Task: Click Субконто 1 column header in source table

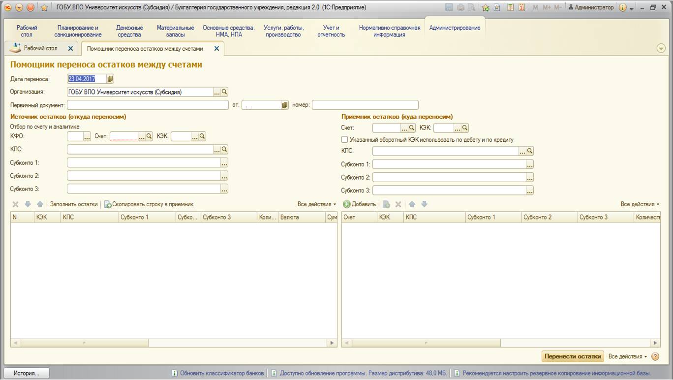Action: pos(147,217)
